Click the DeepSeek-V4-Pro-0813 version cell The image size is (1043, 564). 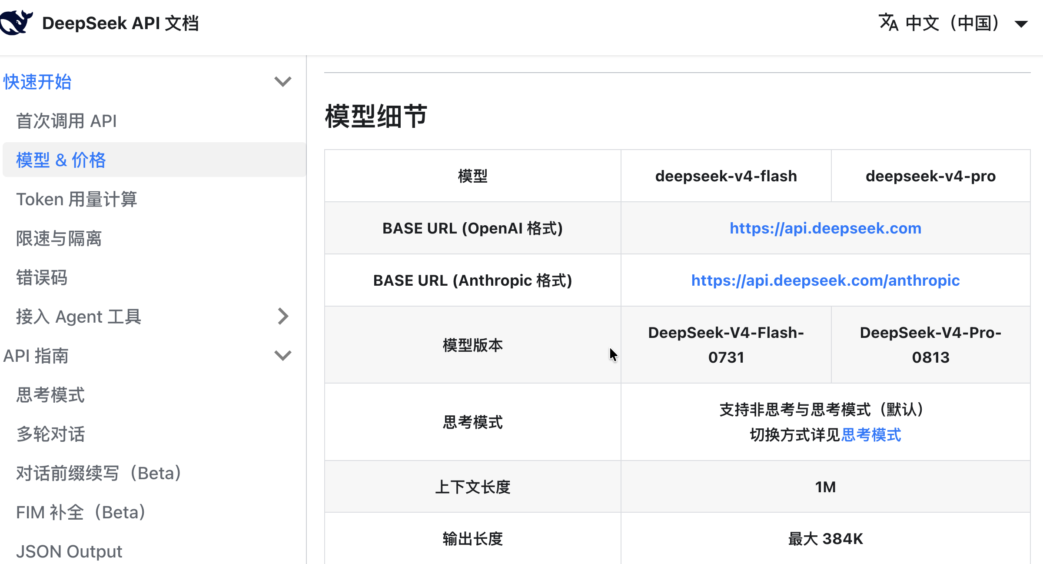pyautogui.click(x=930, y=345)
